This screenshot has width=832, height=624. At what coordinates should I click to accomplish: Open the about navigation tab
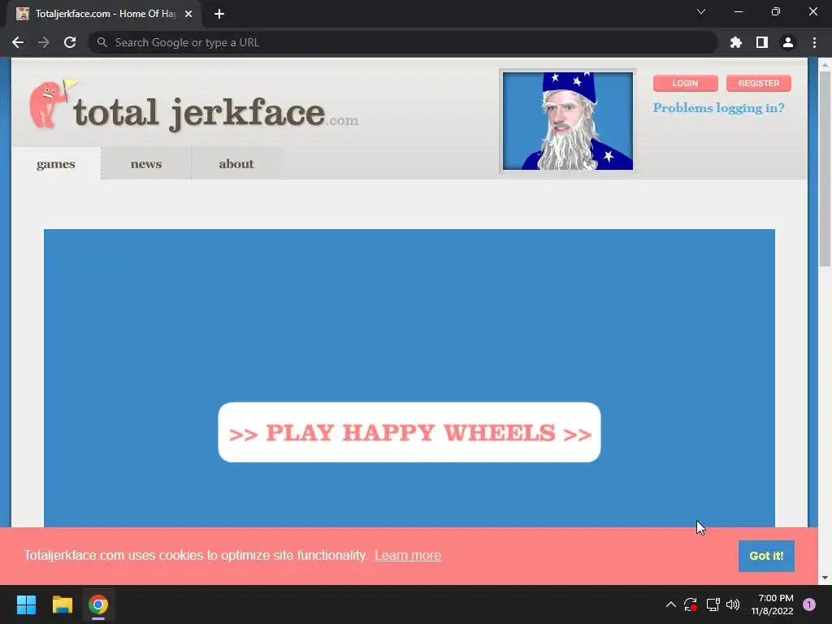236,164
